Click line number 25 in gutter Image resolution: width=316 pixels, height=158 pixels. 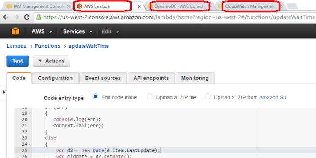tap(25, 150)
